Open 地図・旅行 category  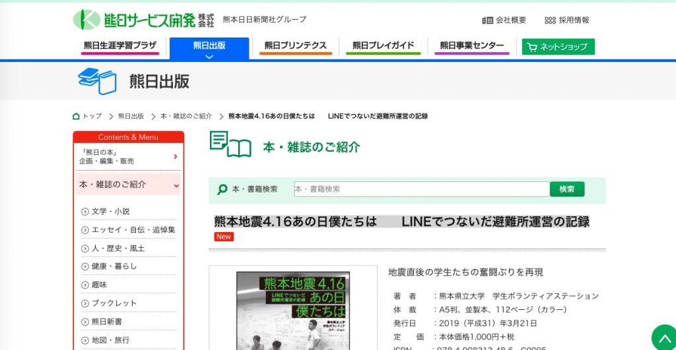pos(110,341)
